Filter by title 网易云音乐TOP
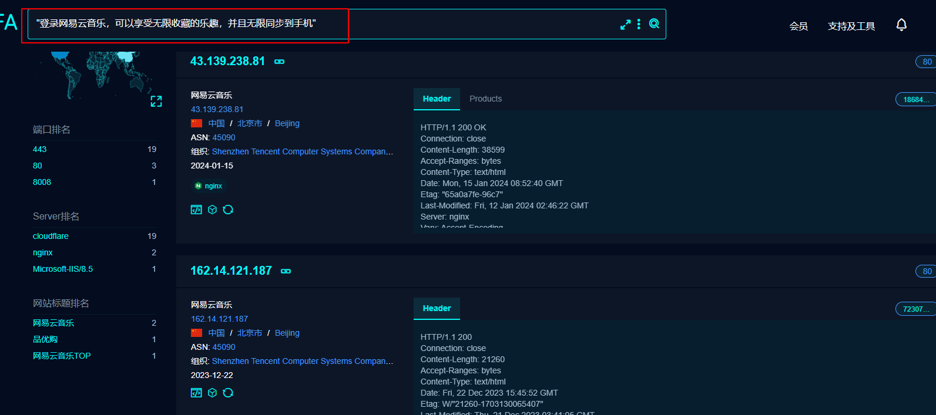 click(62, 356)
